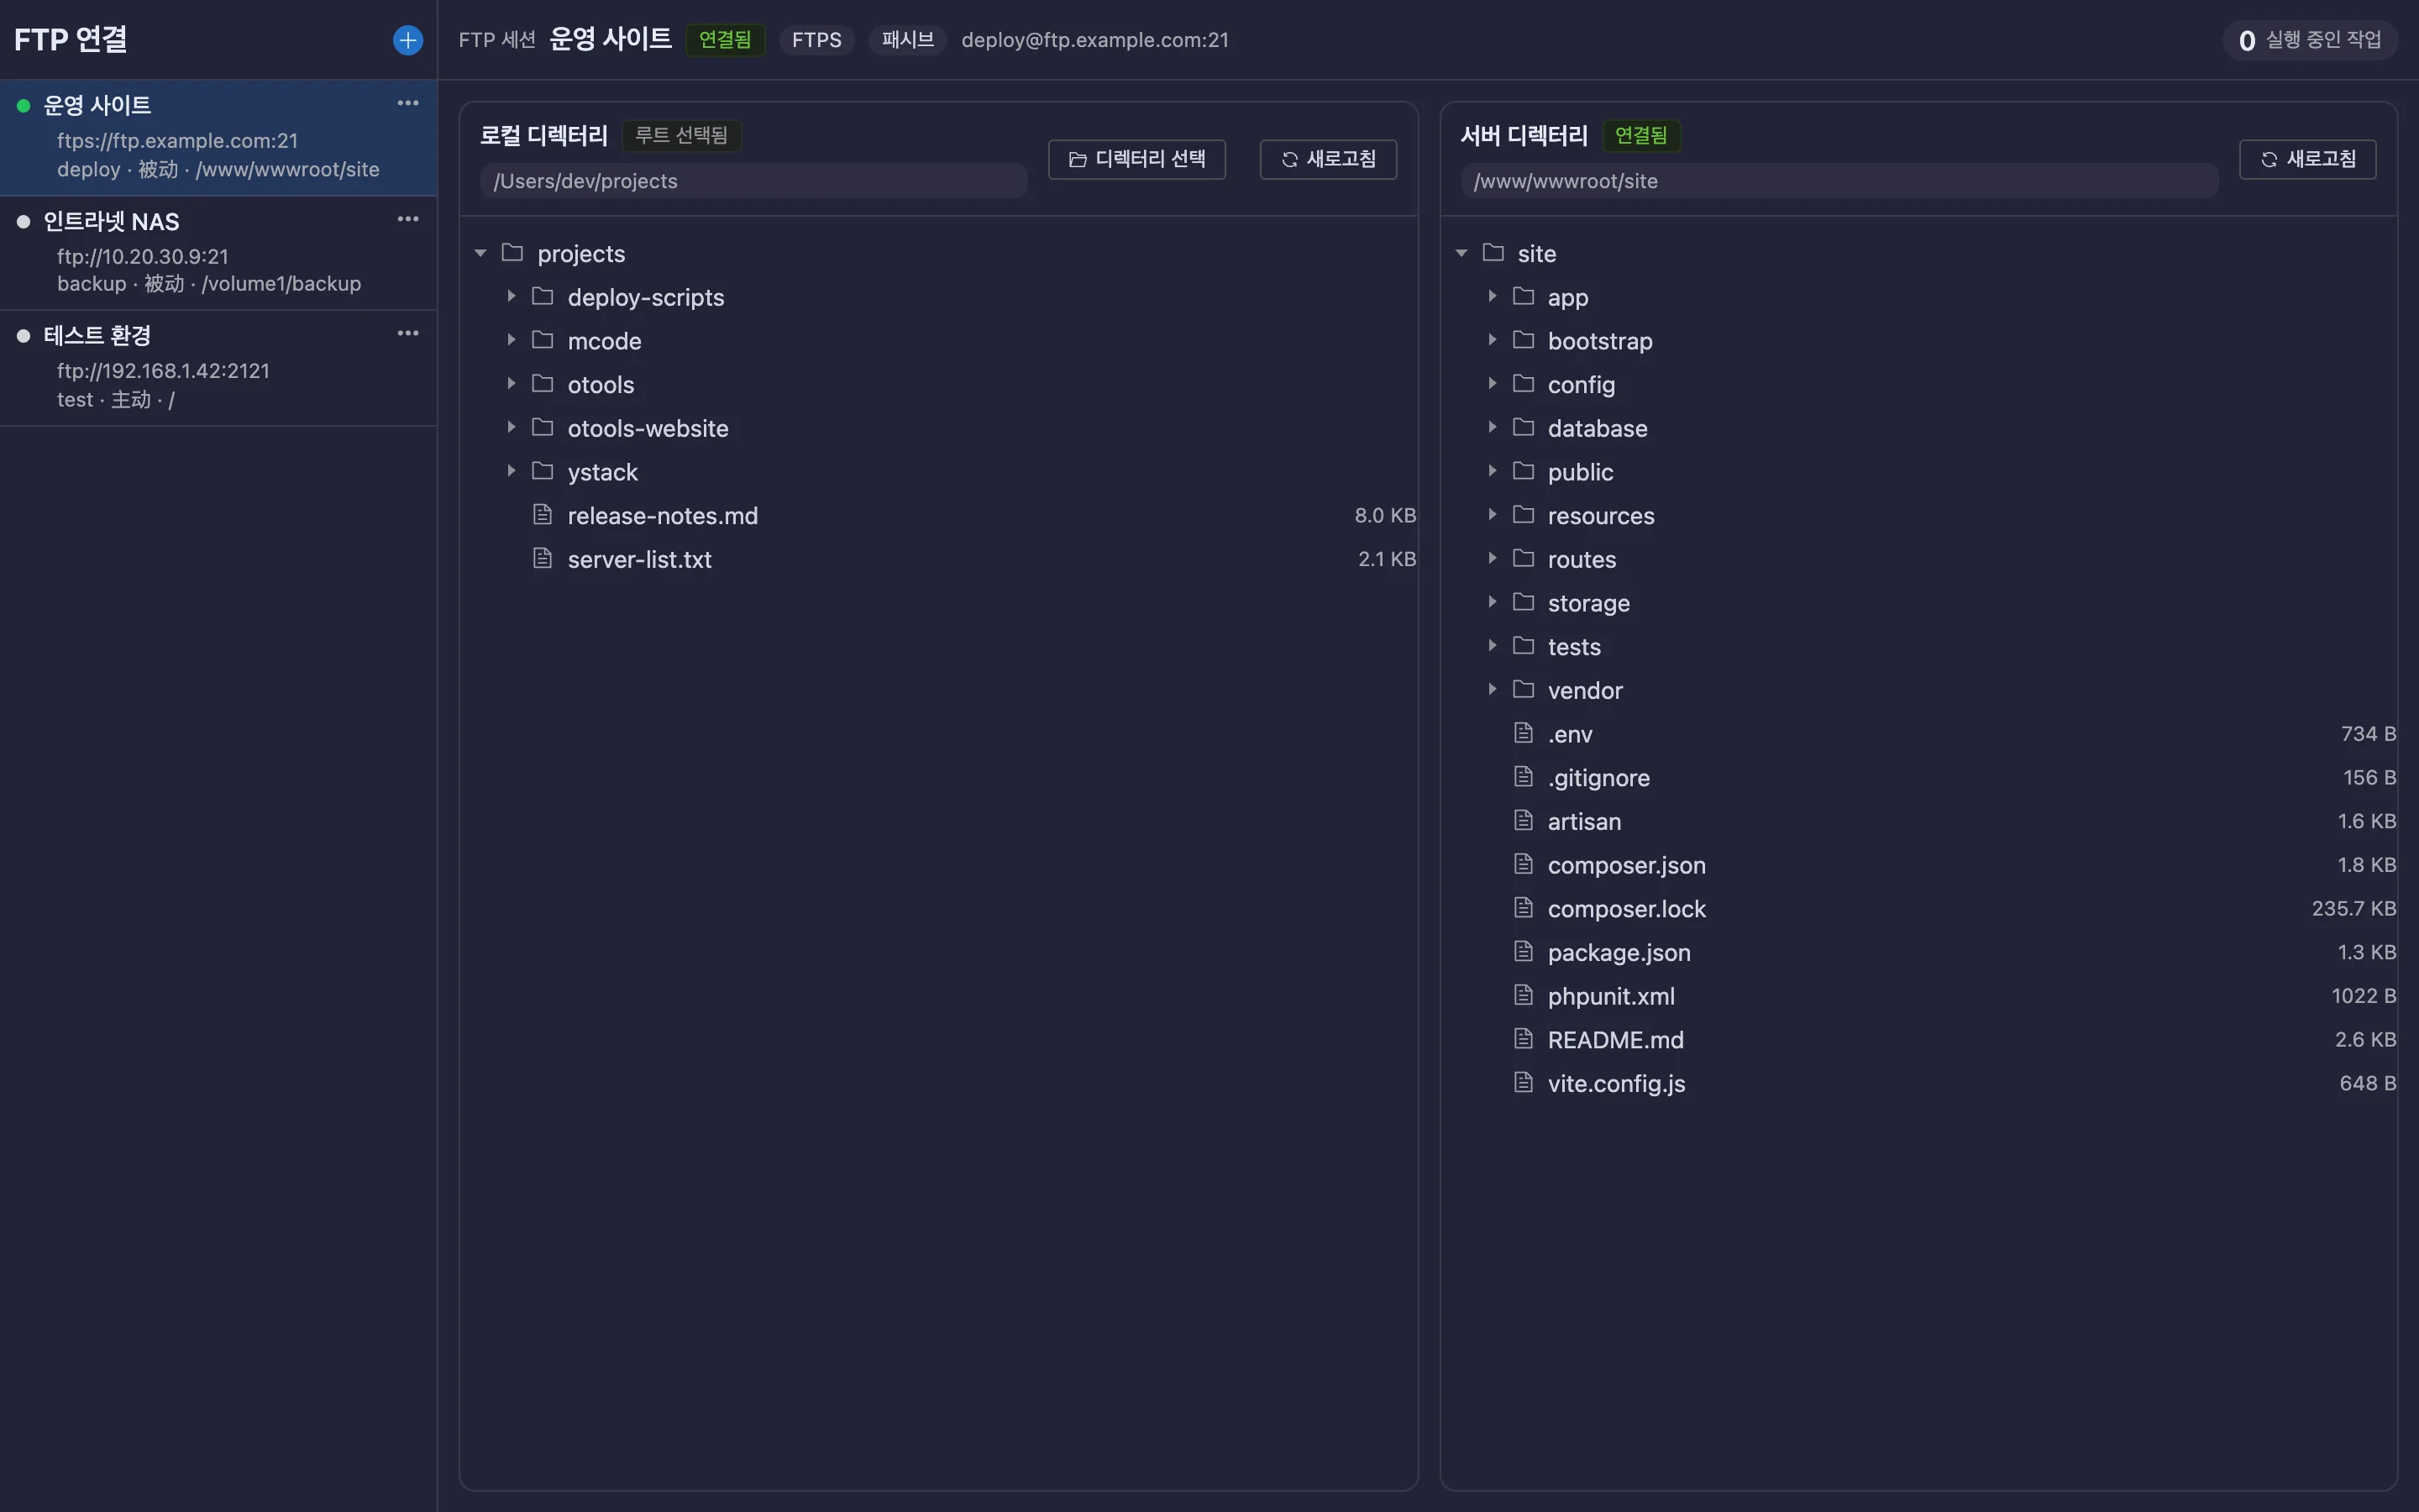The image size is (2419, 1512).
Task: Click the public folder icon on server
Action: point(1524,471)
